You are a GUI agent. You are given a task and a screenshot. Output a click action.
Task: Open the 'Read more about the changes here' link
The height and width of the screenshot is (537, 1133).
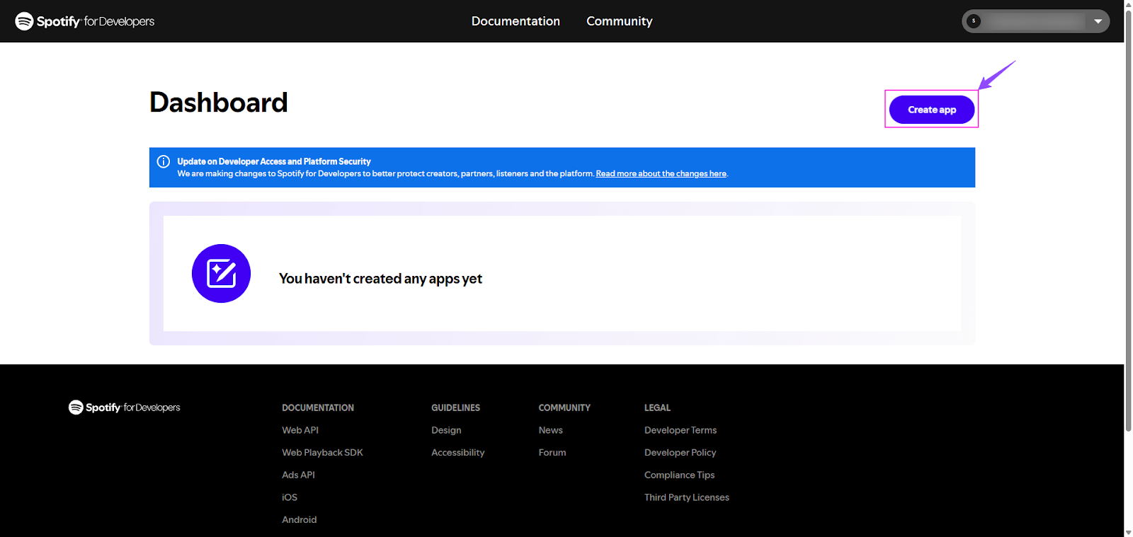(x=661, y=173)
